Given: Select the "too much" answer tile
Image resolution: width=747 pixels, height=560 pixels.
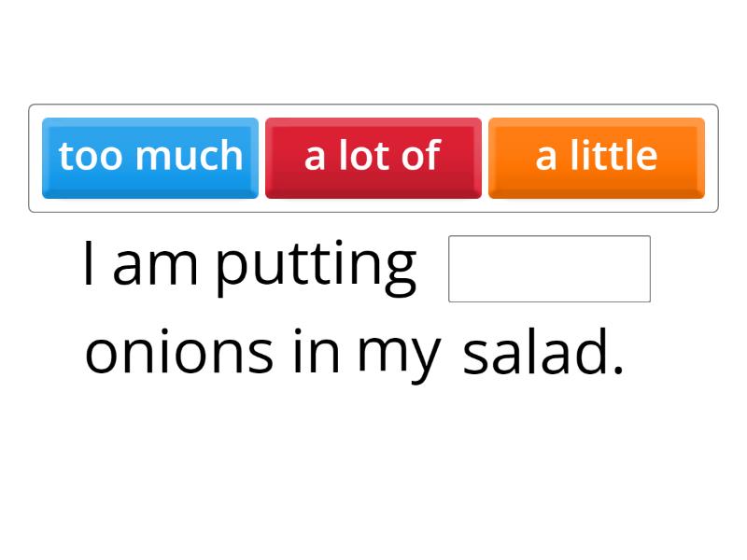Looking at the screenshot, I should (x=150, y=157).
